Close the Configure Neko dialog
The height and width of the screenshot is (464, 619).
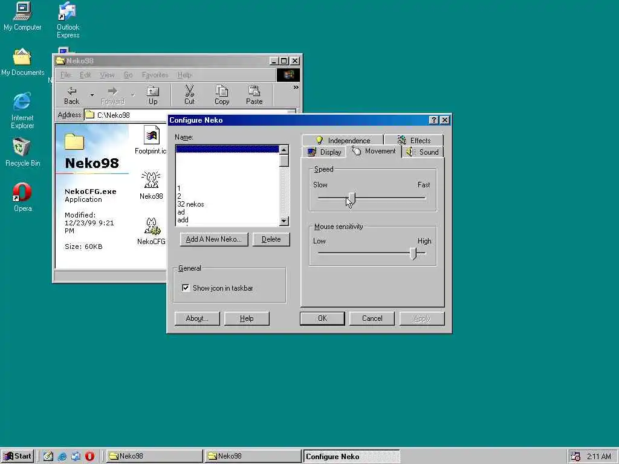tap(445, 120)
